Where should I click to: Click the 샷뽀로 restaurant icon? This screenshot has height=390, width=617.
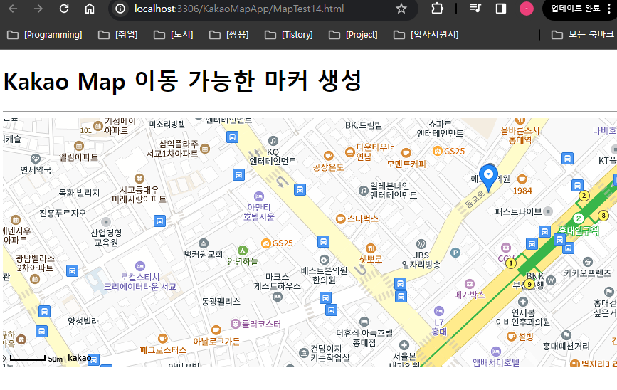371,248
